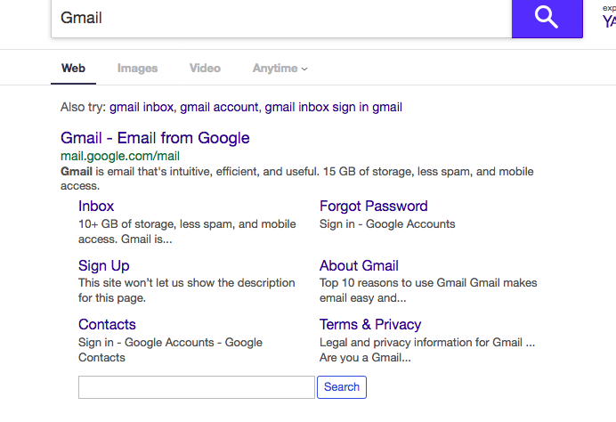This screenshot has width=616, height=422.
Task: Focus the main Gmail search field
Action: pos(281,18)
